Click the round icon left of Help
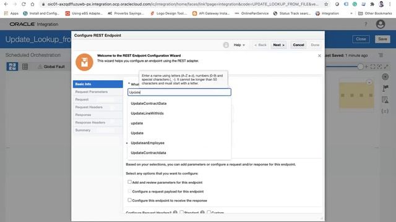The image size is (396, 222). point(226,45)
